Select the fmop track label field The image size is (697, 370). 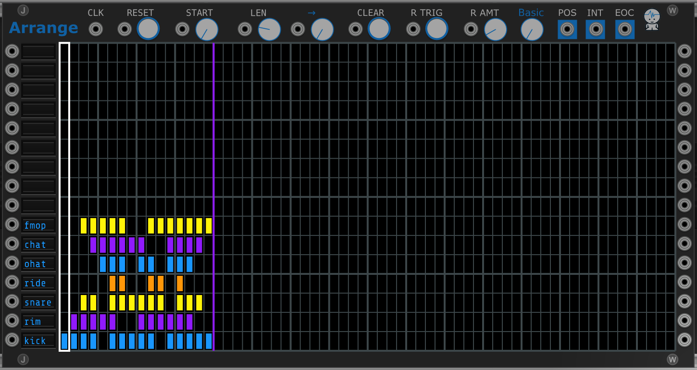tap(38, 225)
